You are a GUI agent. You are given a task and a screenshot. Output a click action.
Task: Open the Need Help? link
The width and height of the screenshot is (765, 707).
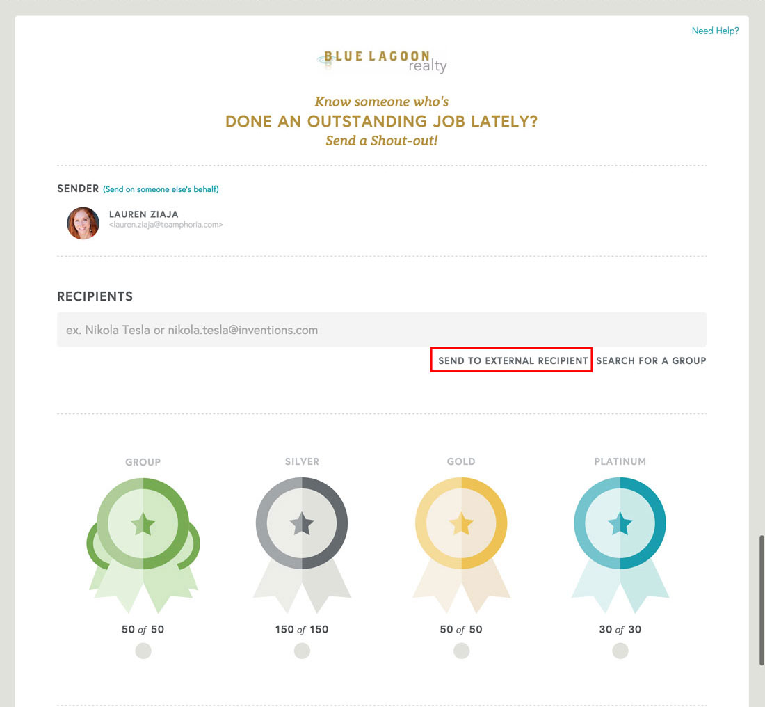click(x=715, y=31)
